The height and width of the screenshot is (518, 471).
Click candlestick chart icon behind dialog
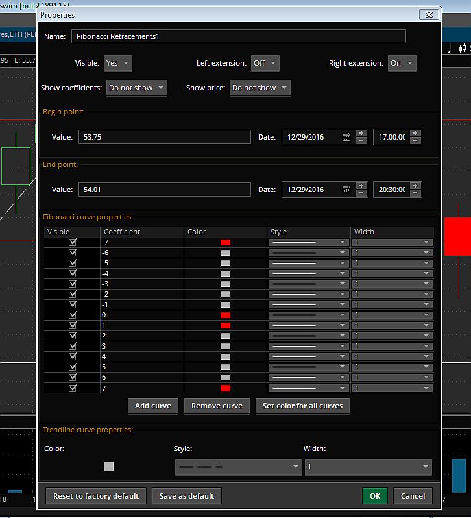tap(462, 48)
